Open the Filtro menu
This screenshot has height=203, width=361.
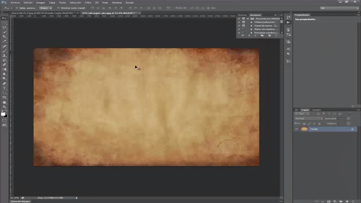coord(88,3)
